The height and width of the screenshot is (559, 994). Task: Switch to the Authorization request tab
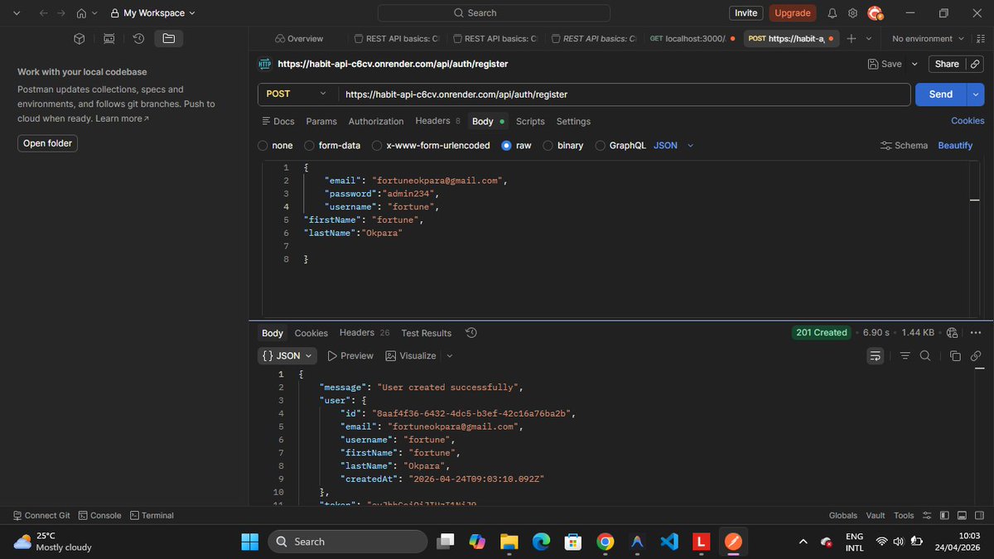(x=376, y=122)
